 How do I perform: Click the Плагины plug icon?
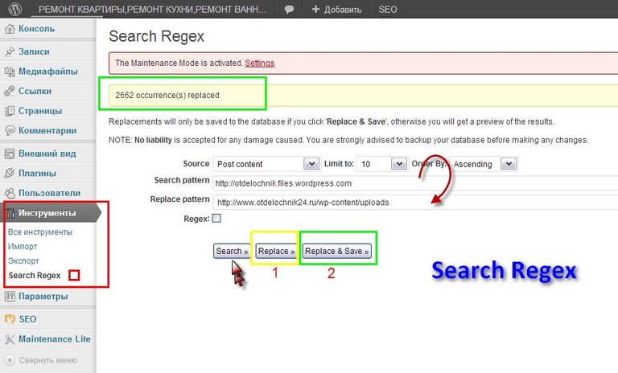[x=10, y=174]
